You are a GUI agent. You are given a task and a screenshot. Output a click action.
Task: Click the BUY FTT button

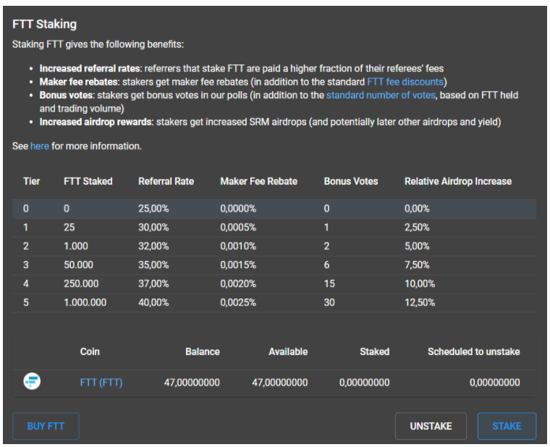pos(46,426)
